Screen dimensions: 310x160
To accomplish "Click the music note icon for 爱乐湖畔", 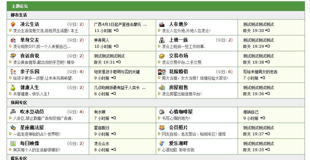I will [162, 143].
